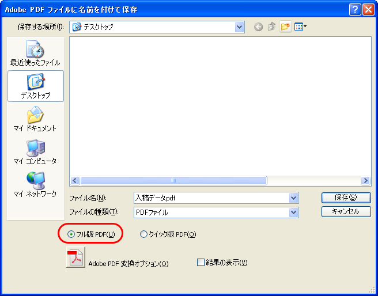Select the Quick PDF (クイック版 PDF) radio button
This screenshot has height=296, width=378.
(x=143, y=234)
